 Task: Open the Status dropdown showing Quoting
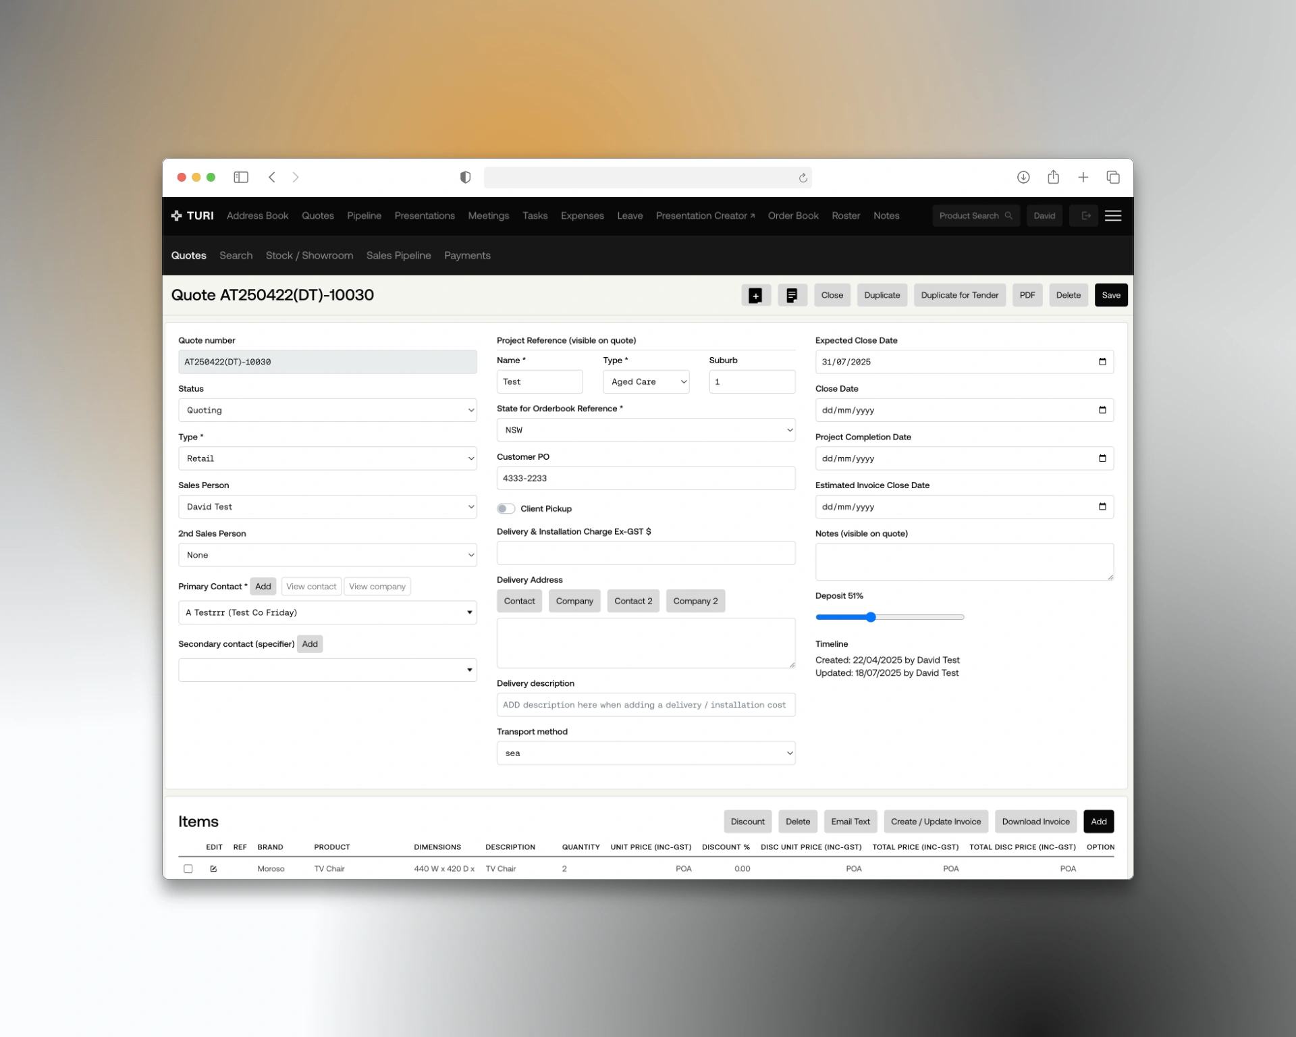[327, 410]
